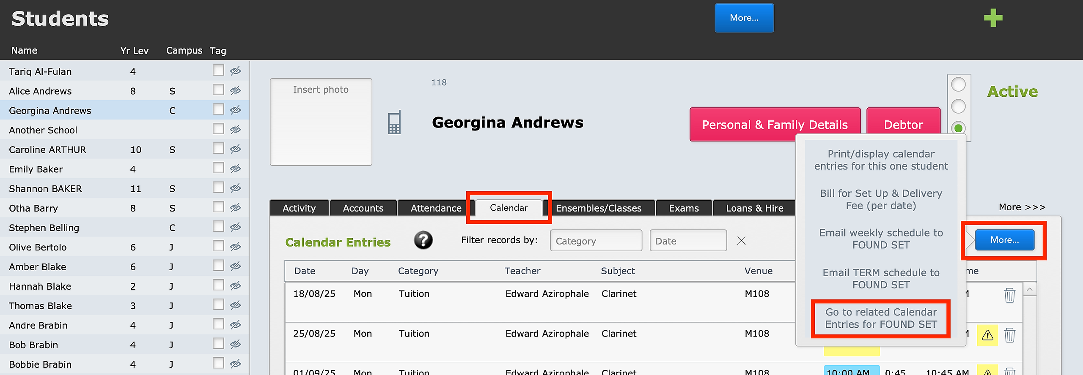1083x375 pixels.
Task: Click the eye-slash icon for Otha Barry
Action: pos(236,207)
